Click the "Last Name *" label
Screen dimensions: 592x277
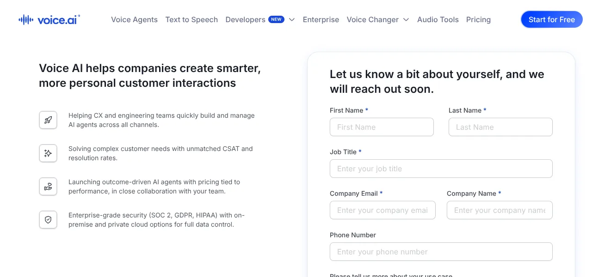(x=467, y=110)
